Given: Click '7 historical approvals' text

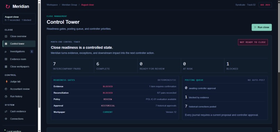Looking at the screenshot, I should pyautogui.click(x=166, y=106).
